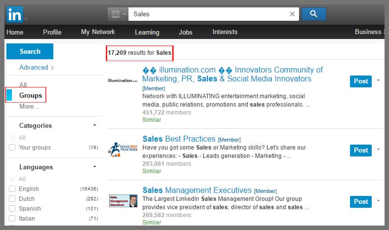Enable the English language filter

click(12, 189)
